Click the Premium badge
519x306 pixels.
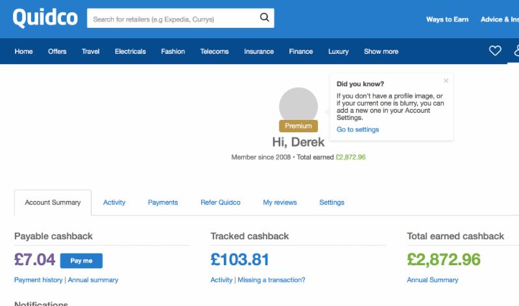coord(298,126)
